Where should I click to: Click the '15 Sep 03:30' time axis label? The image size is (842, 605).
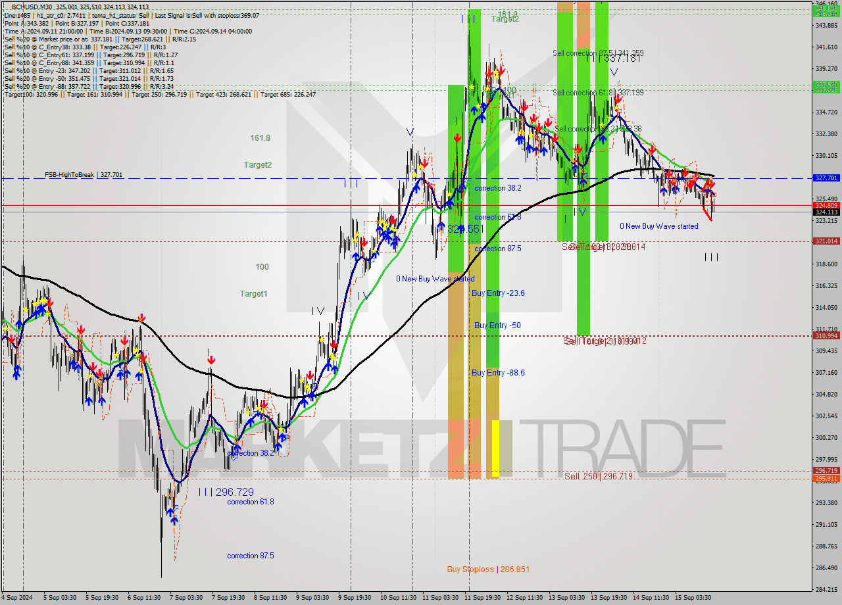pos(693,598)
